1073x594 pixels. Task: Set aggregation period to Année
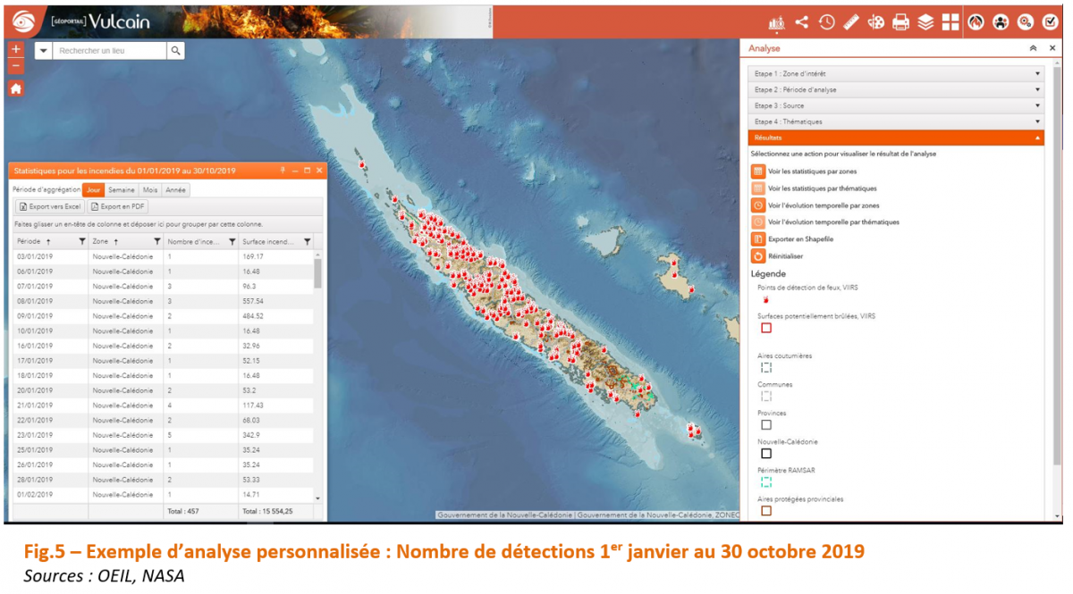[x=176, y=190]
